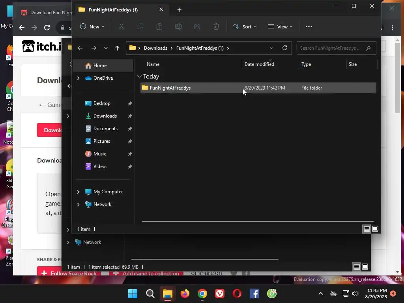Close the FunNightAtFreddys (1) tab

click(x=161, y=9)
